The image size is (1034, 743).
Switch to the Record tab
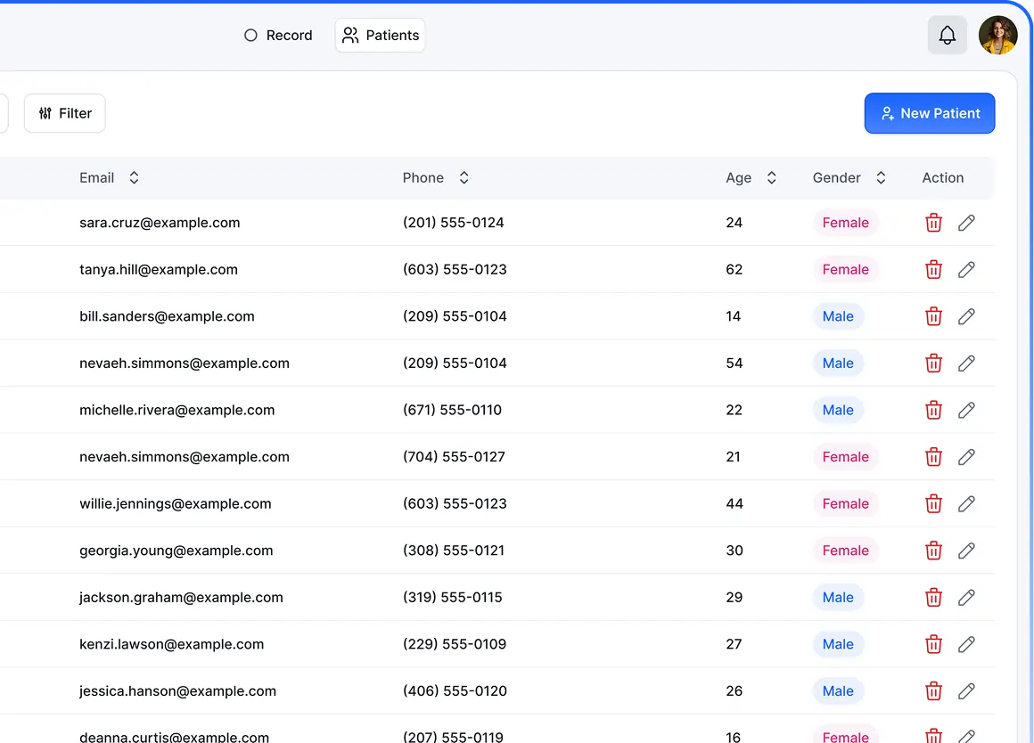pos(278,36)
